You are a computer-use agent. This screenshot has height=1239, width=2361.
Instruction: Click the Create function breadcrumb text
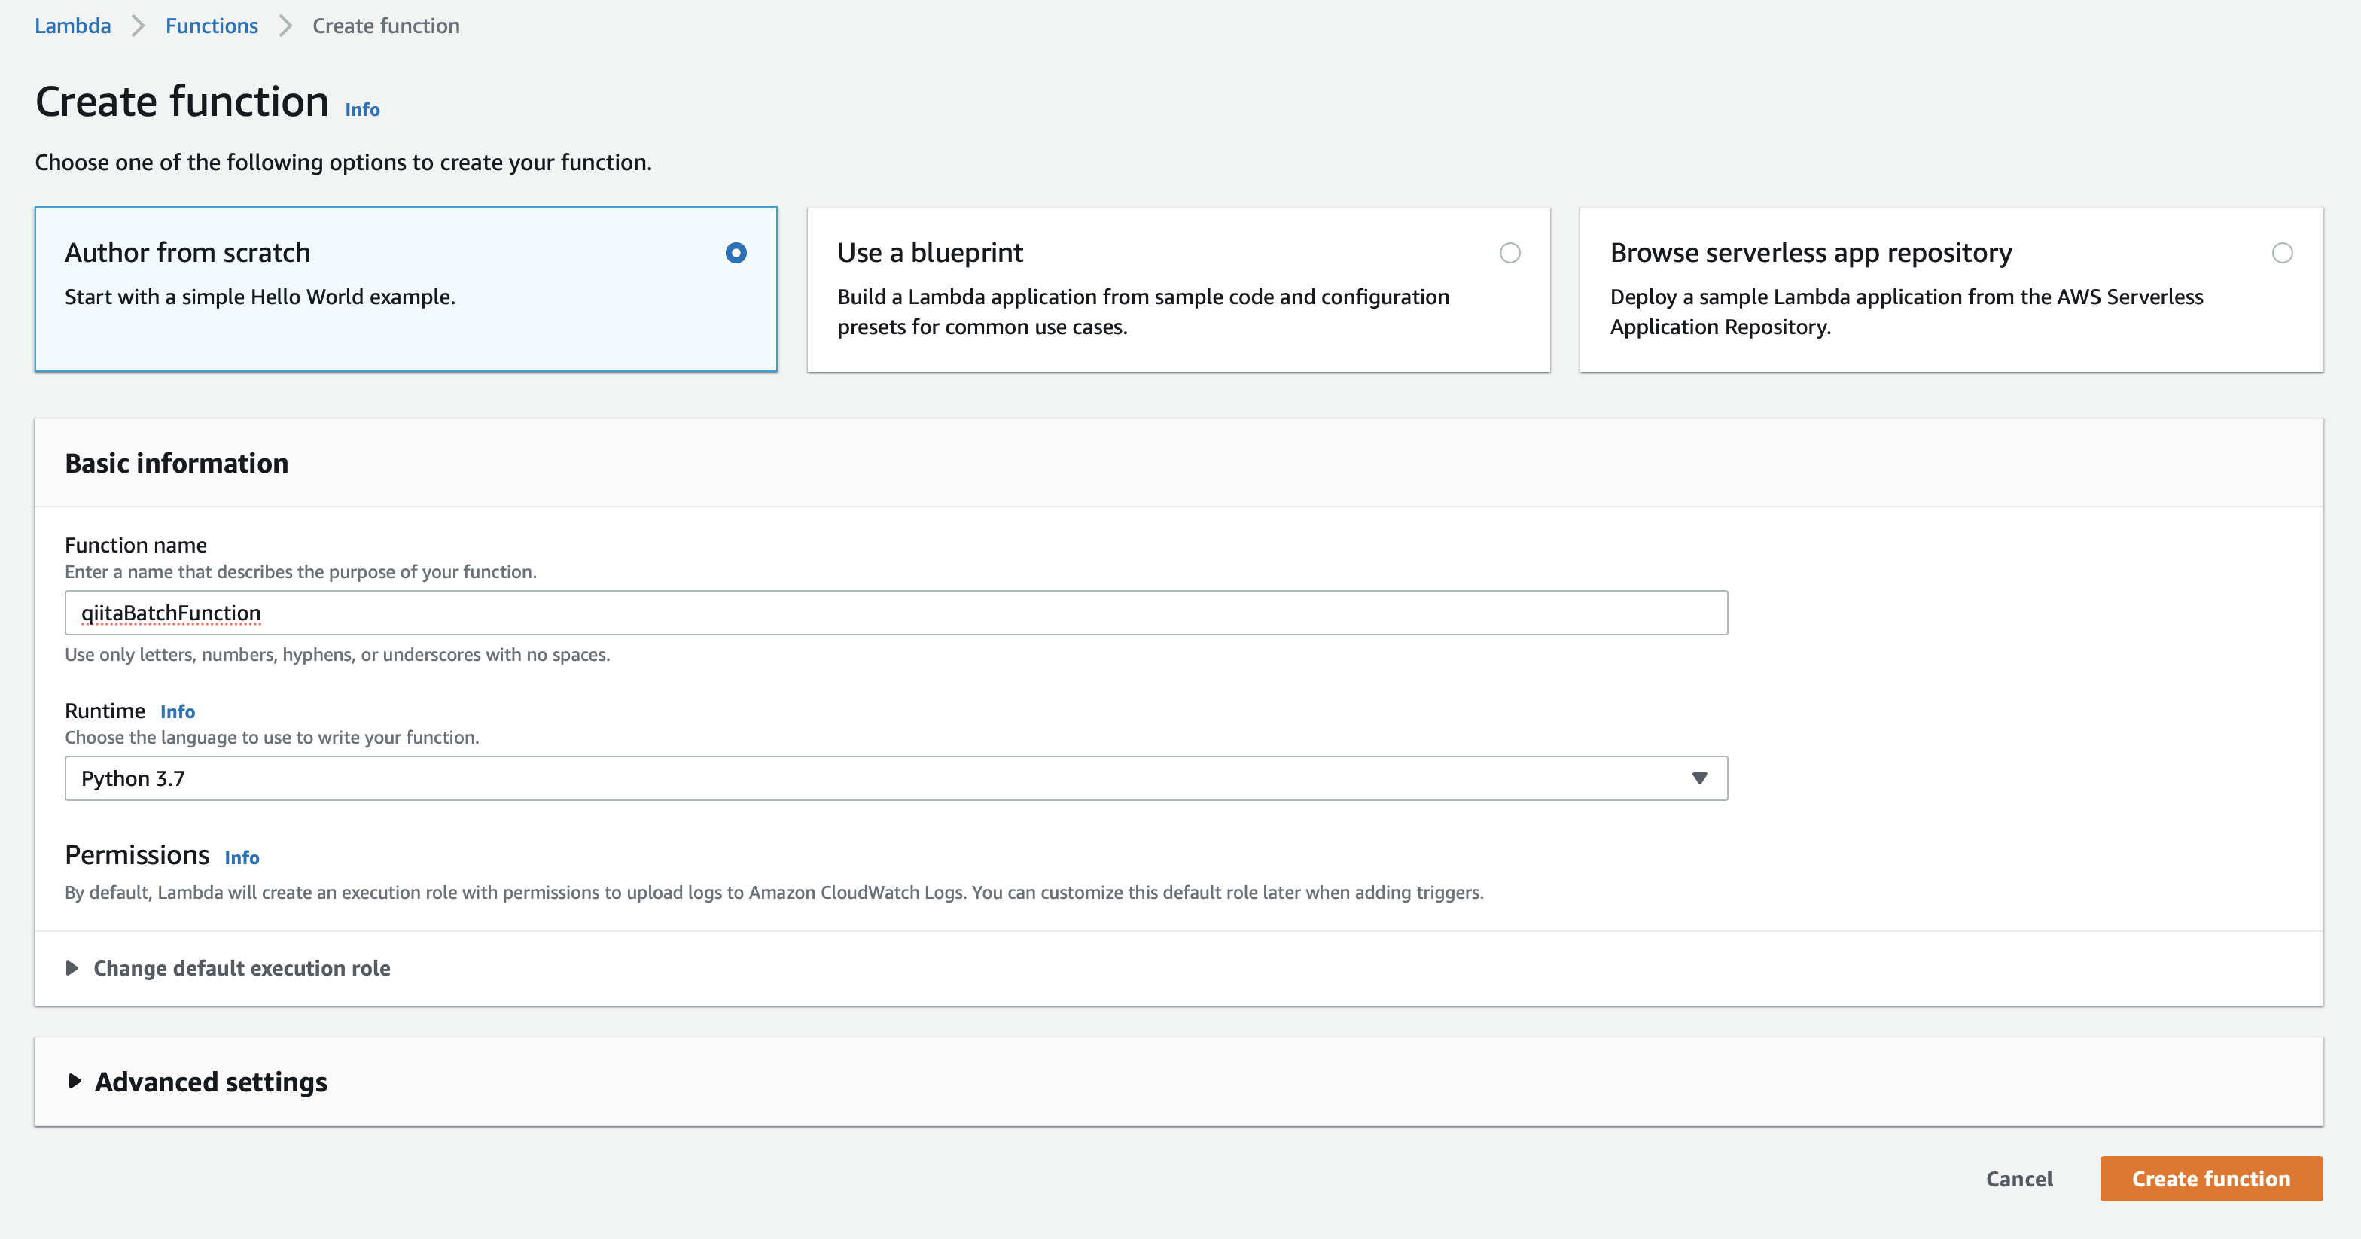[x=386, y=26]
